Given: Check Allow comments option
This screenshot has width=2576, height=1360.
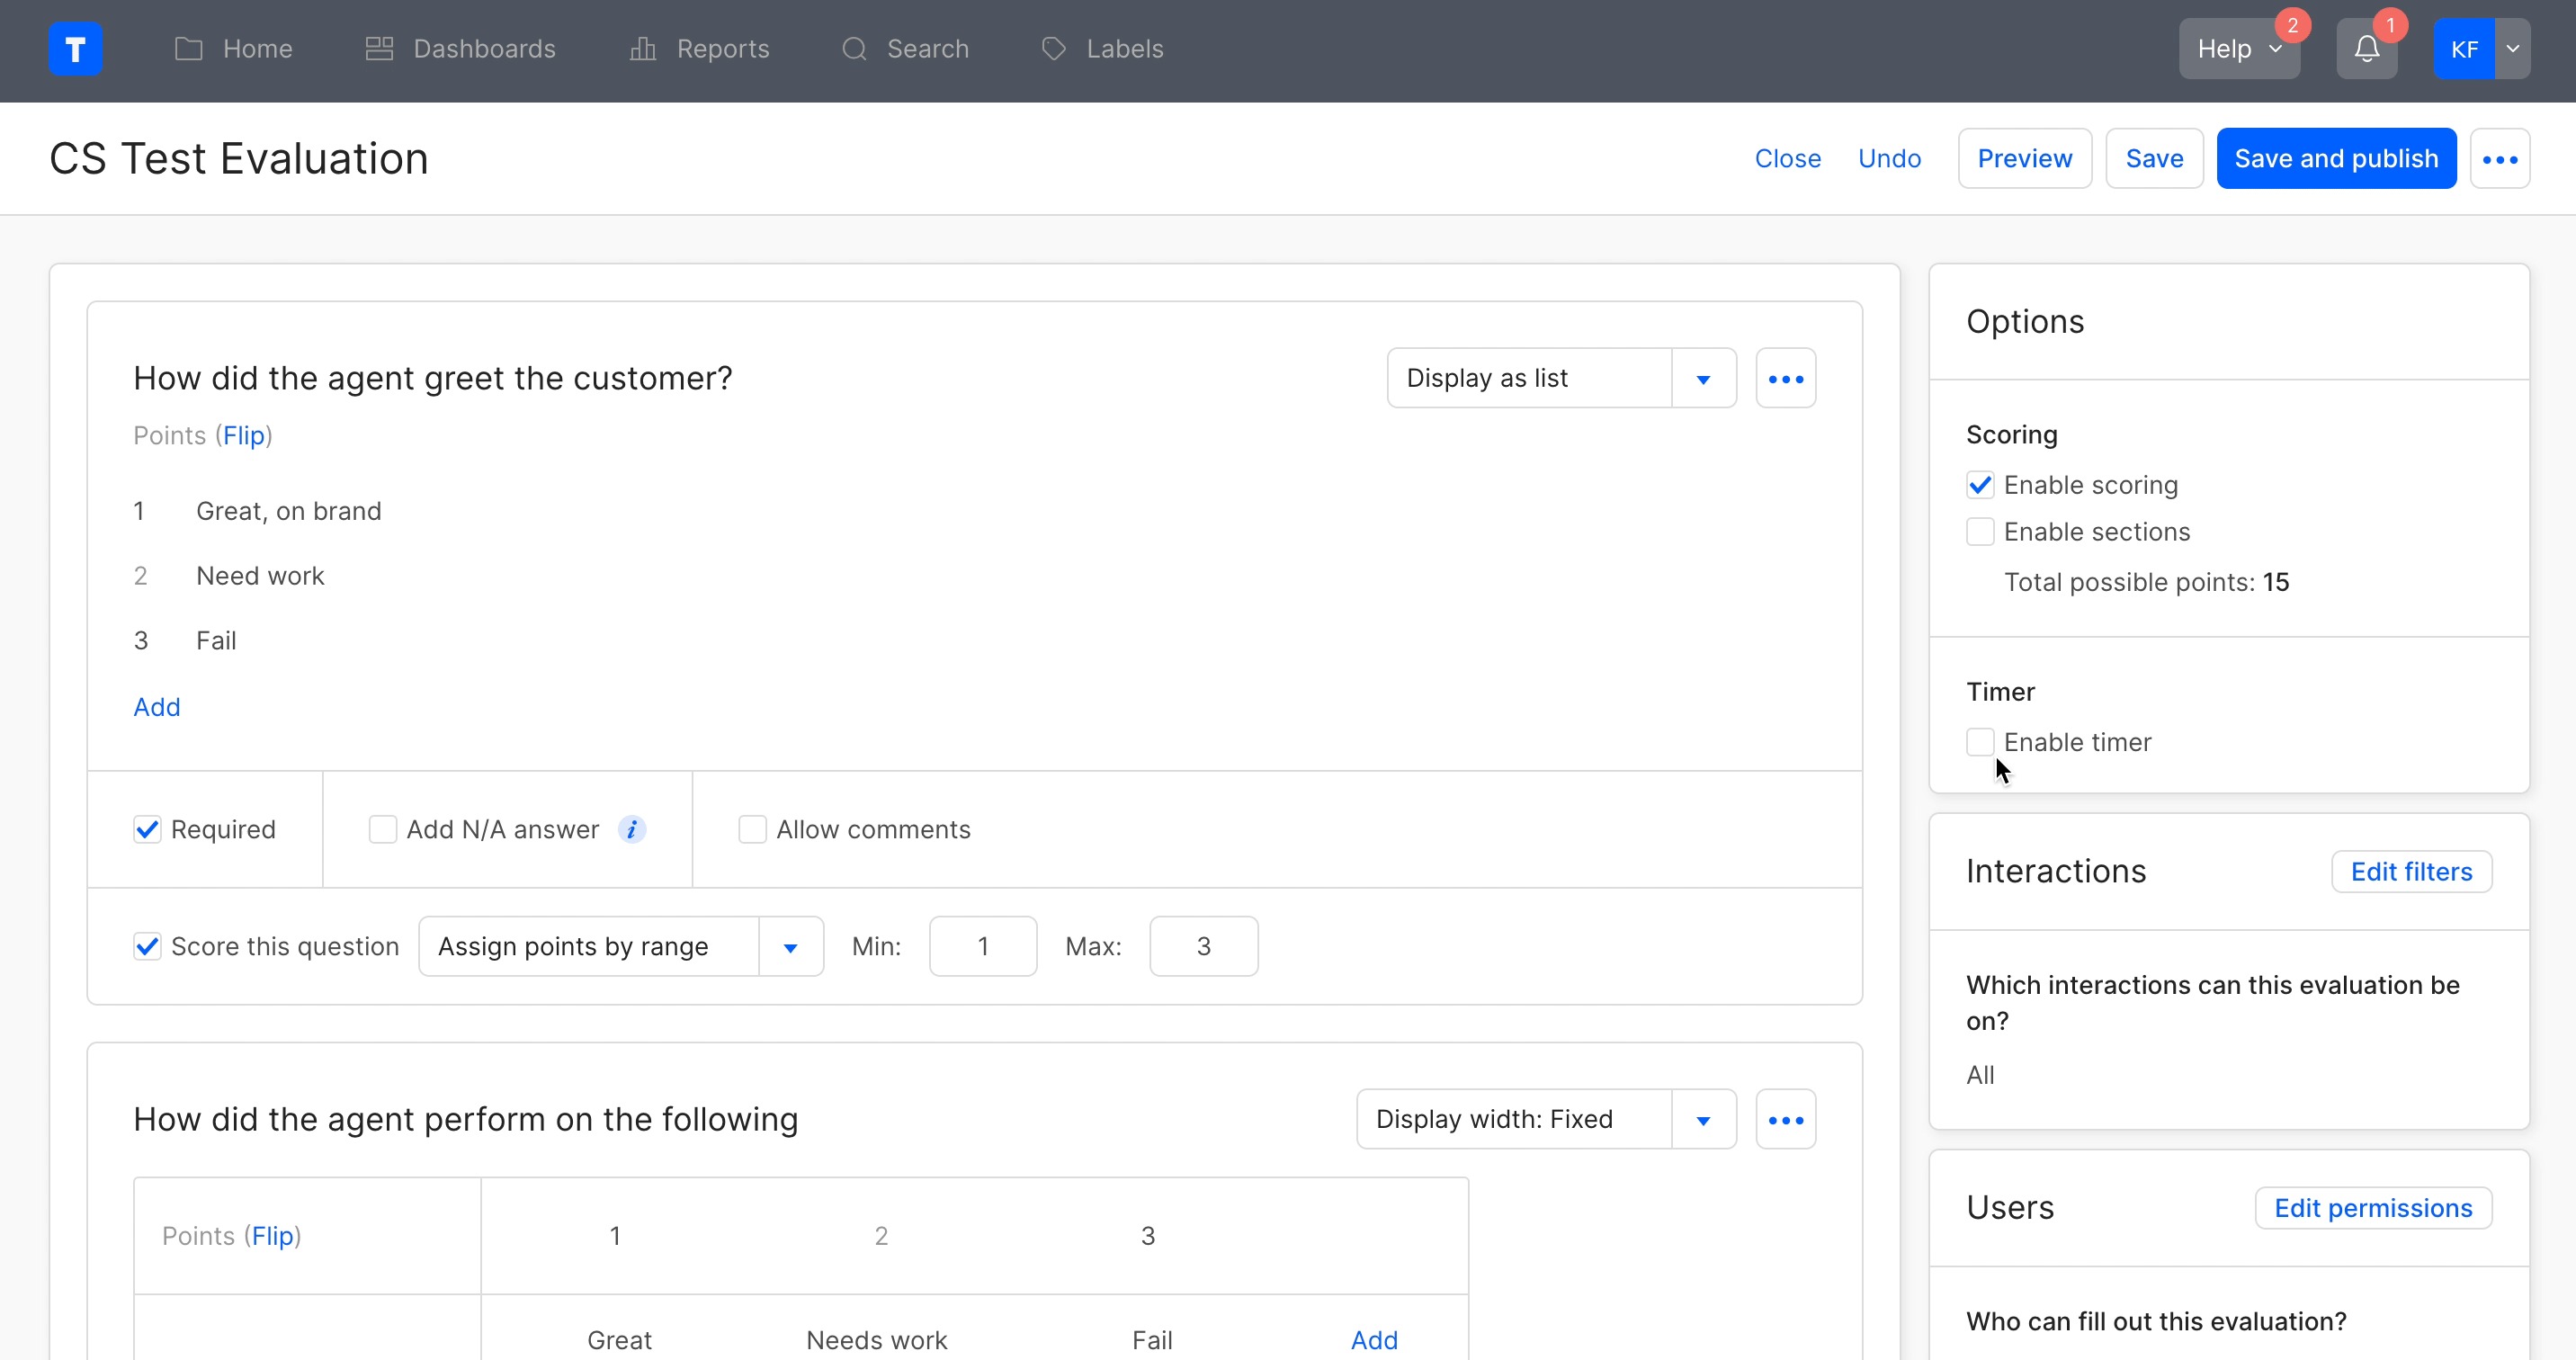Looking at the screenshot, I should [x=752, y=829].
